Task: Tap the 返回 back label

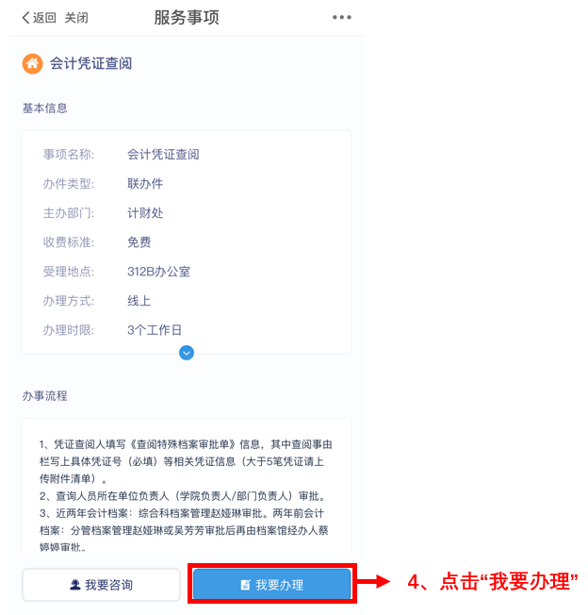Action: 44,18
